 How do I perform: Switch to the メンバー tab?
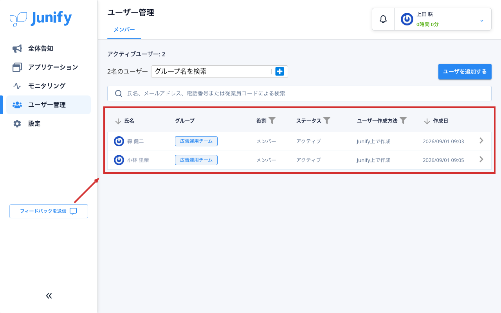point(124,30)
